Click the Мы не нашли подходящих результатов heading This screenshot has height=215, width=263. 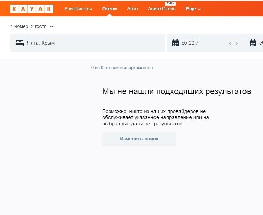click(176, 91)
